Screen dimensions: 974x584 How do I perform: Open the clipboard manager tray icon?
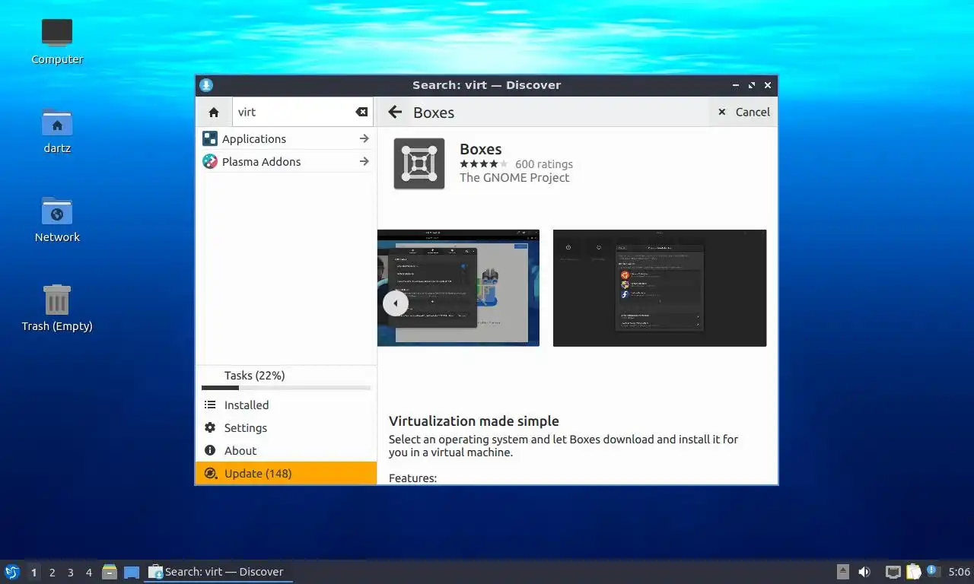913,572
